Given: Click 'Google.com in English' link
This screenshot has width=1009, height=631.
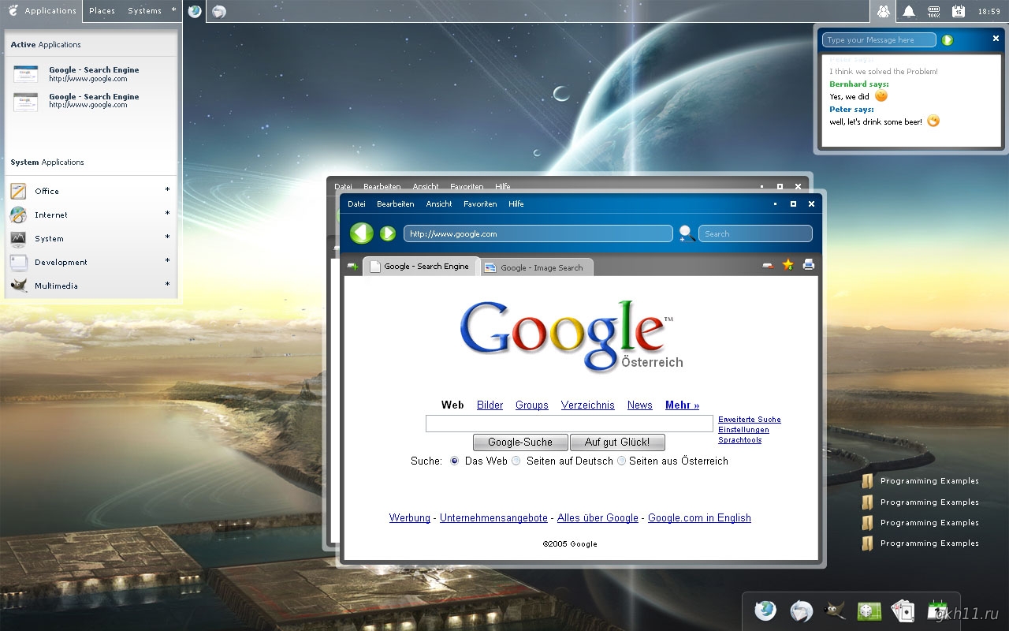Looking at the screenshot, I should click(699, 518).
